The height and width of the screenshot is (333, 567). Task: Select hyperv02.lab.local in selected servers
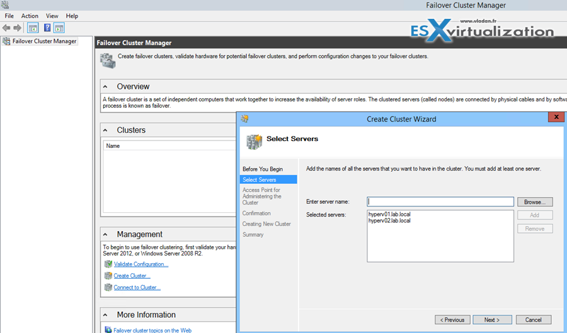[389, 221]
